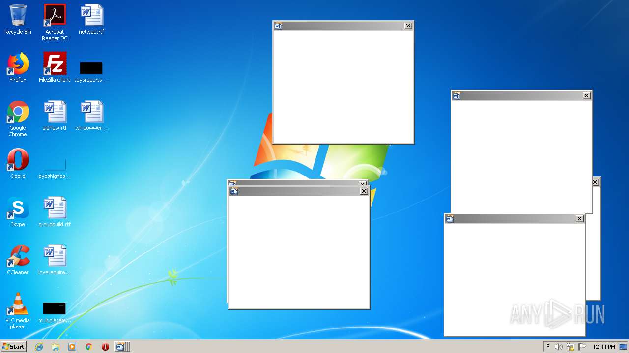Screen dimensions: 629x353
Task: Click Word icon in top-center window title bar
Action: coord(278,26)
